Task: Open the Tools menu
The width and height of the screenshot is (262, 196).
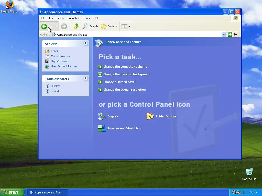Action: (x=86, y=18)
